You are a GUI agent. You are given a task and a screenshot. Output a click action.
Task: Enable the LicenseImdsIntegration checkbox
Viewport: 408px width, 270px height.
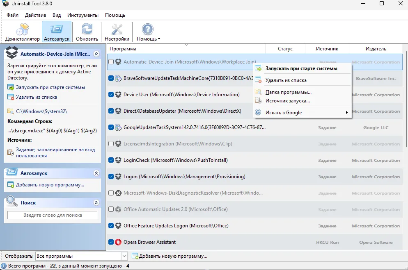pyautogui.click(x=111, y=144)
